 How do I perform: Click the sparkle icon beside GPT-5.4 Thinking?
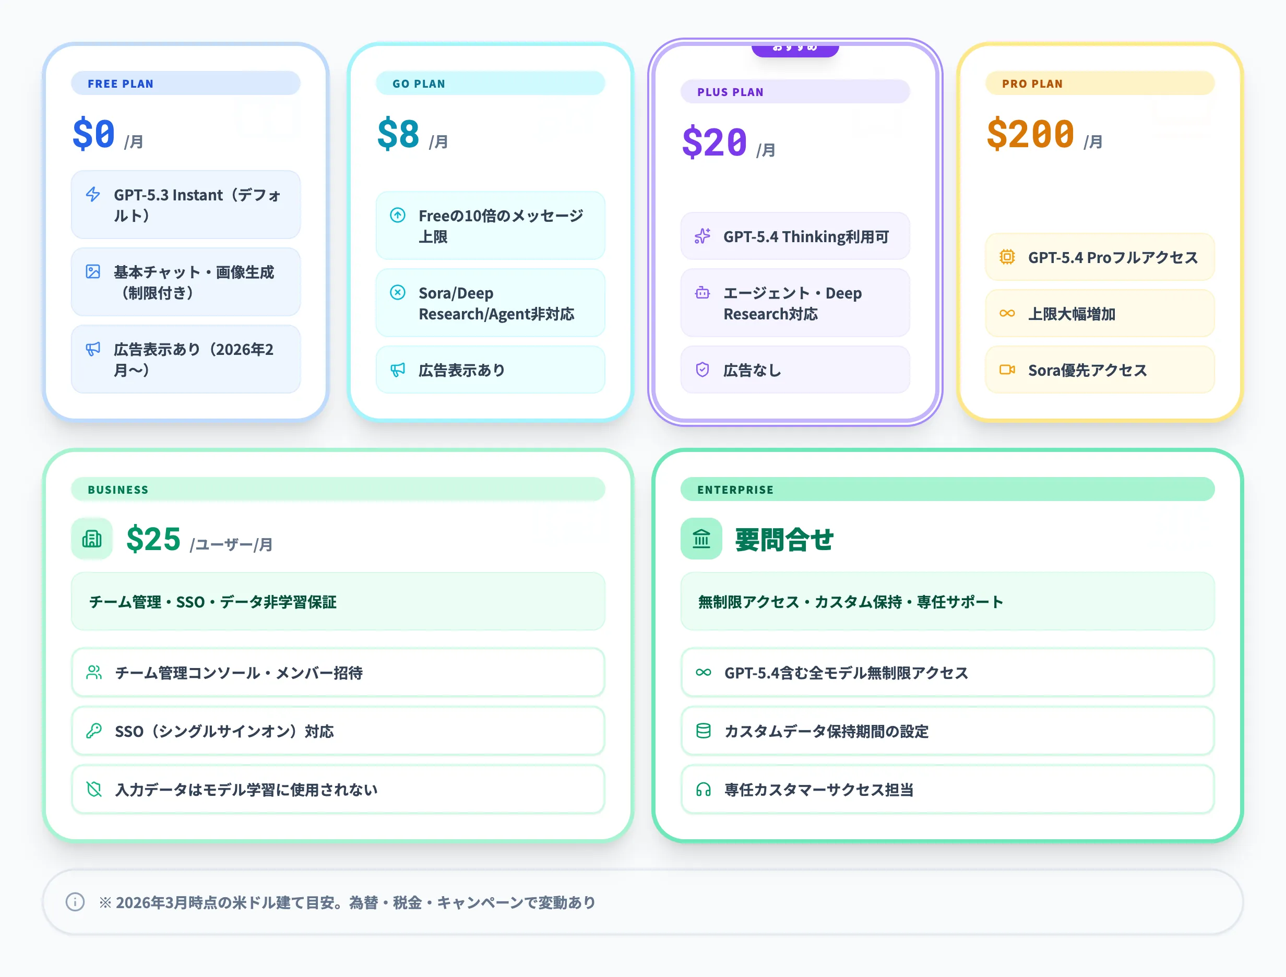click(704, 236)
